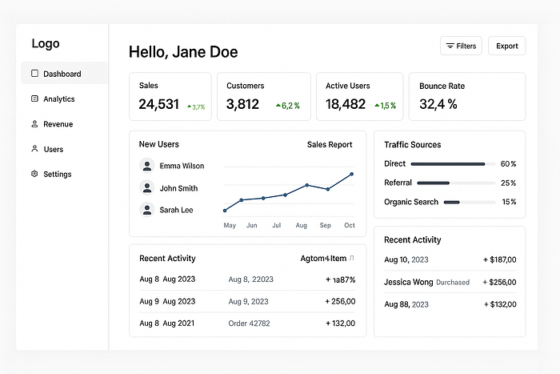The width and height of the screenshot is (560, 374).
Task: Click the Aug 88, 2023 activity entry
Action: pos(406,304)
